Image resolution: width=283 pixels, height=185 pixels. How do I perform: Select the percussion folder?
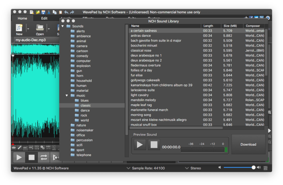coord(84,140)
